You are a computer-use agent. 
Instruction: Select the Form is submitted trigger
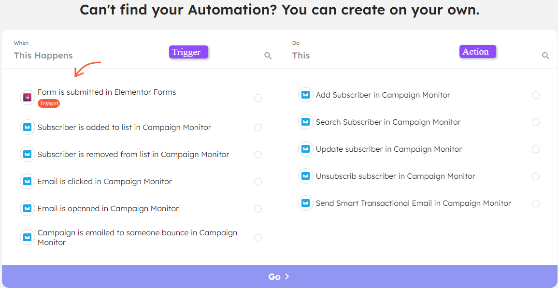258,98
